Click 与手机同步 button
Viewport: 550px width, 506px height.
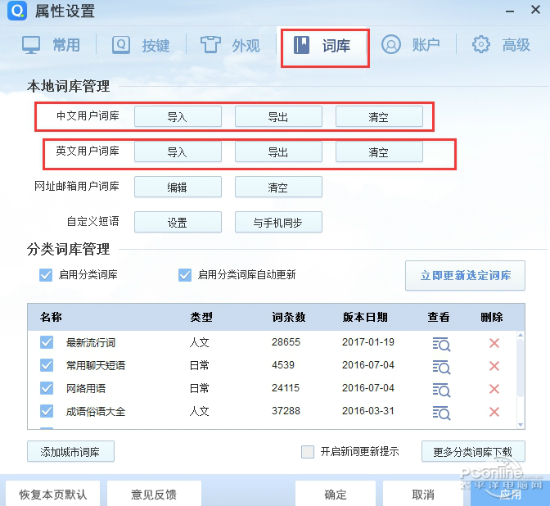pos(278,222)
